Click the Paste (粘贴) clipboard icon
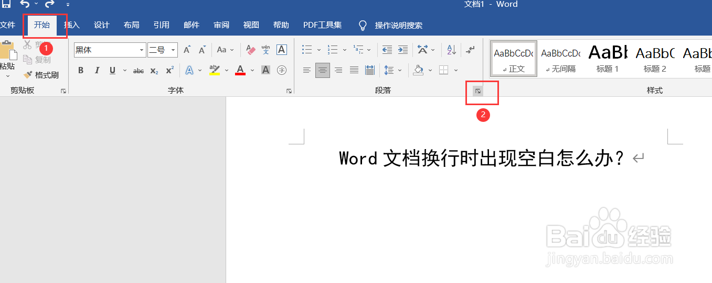 (7, 51)
